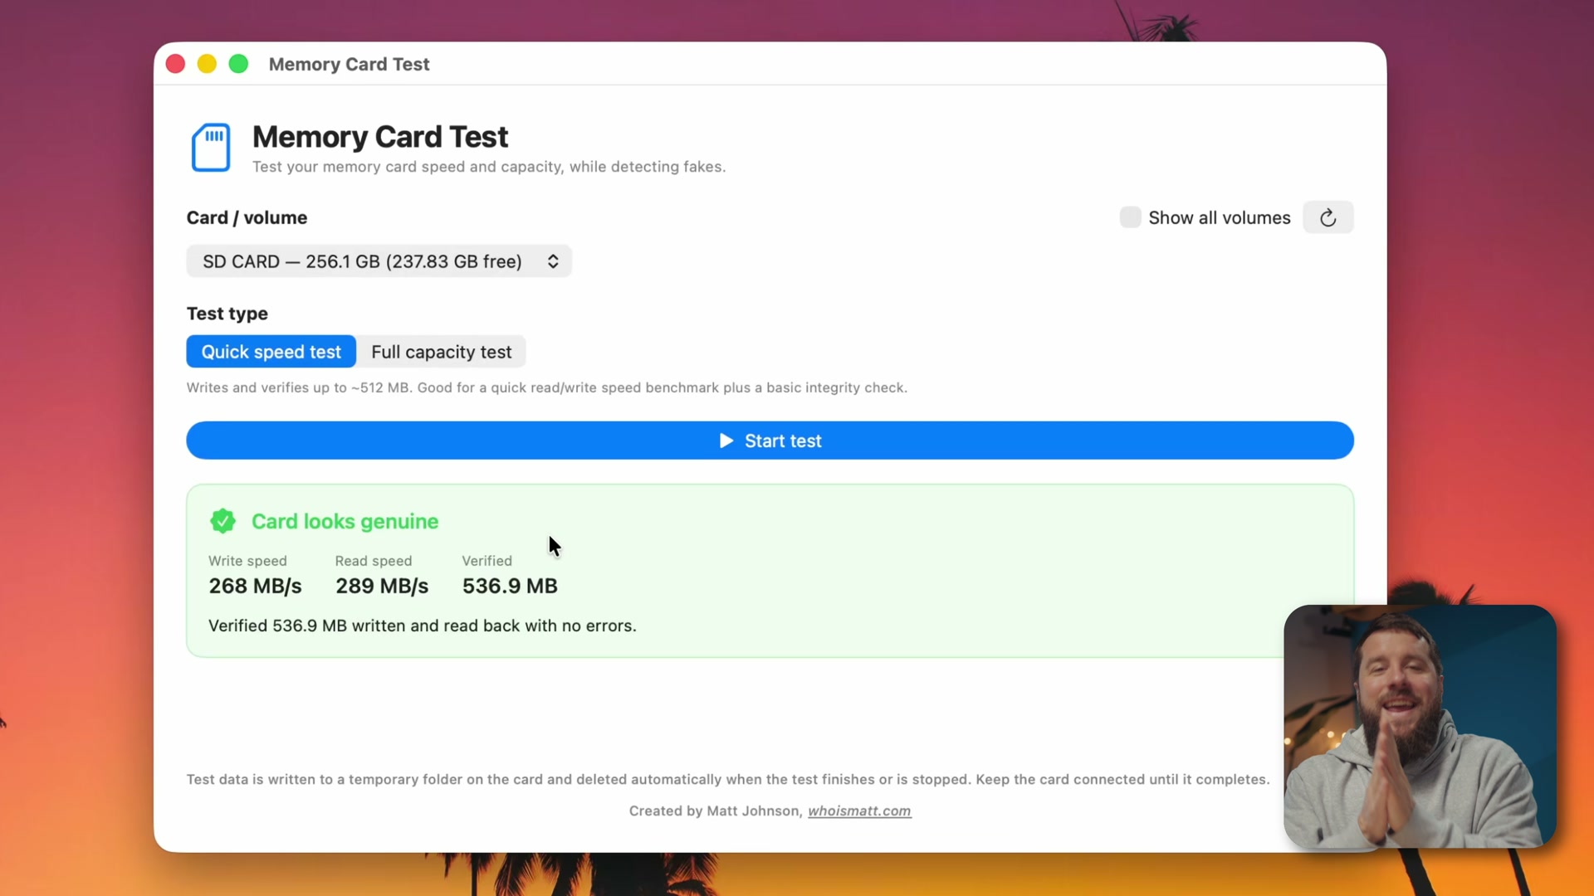The image size is (1594, 896).
Task: Click the refresh volumes icon button
Action: (1328, 217)
